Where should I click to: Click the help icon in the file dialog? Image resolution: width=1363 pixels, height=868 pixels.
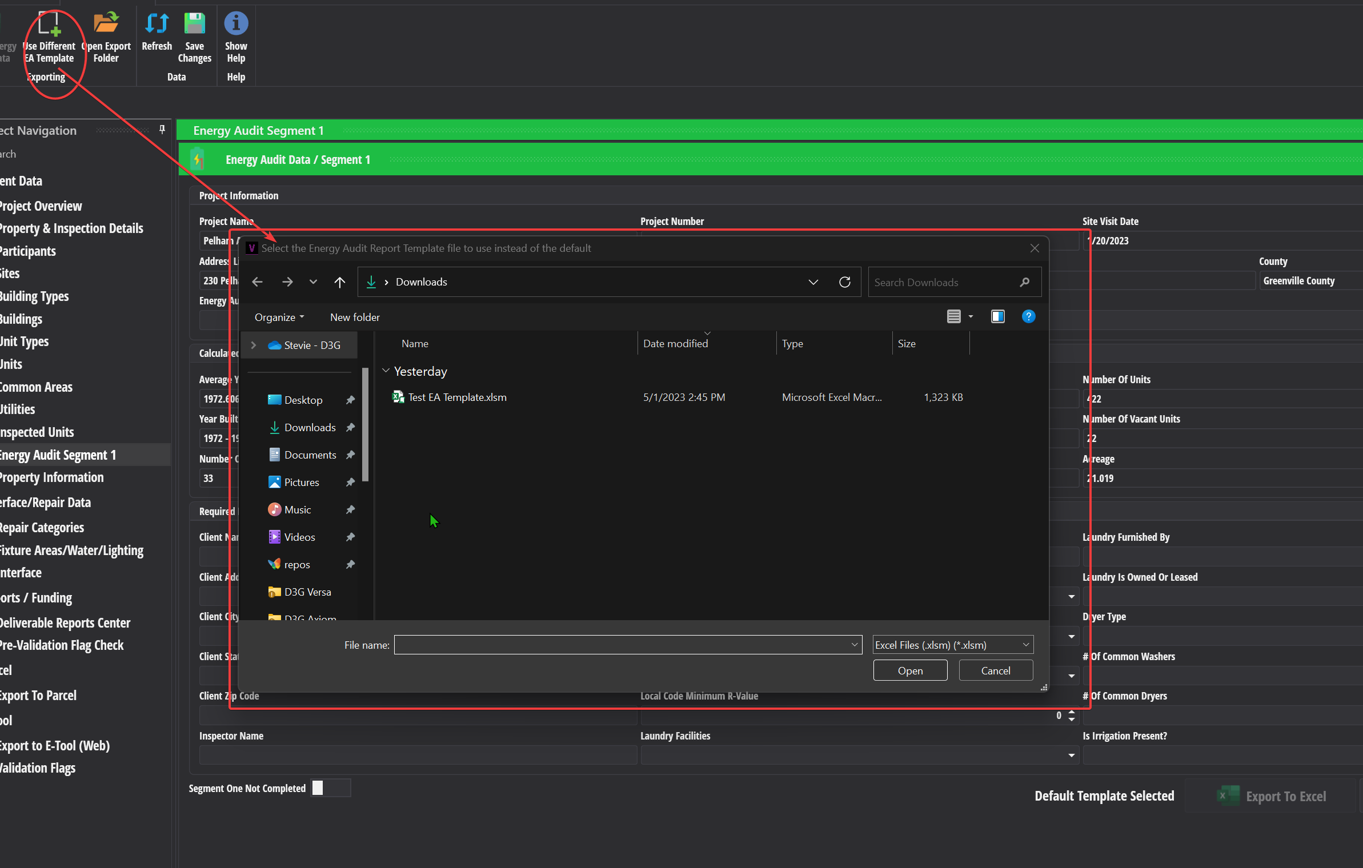coord(1028,316)
